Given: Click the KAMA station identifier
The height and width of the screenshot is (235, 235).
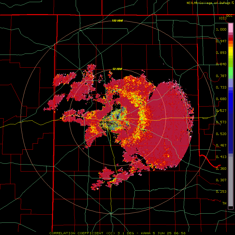Looking at the screenshot, I should [146, 233].
